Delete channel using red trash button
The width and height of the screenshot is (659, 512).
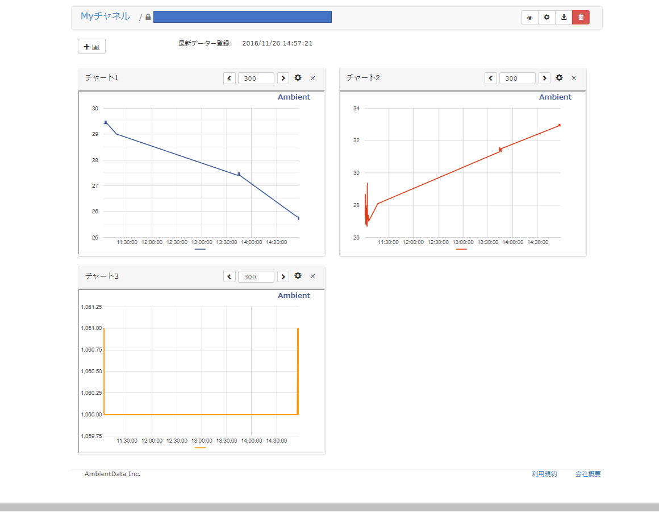click(x=581, y=17)
